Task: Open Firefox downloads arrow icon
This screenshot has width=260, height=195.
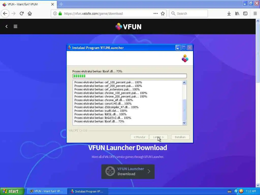Action: pos(229,13)
